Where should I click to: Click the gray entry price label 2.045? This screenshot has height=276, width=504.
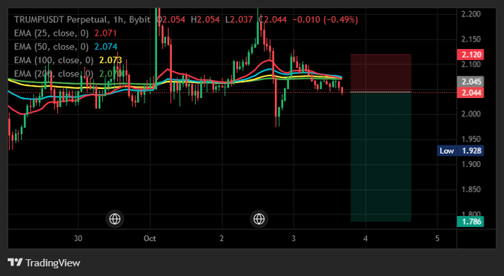click(470, 82)
